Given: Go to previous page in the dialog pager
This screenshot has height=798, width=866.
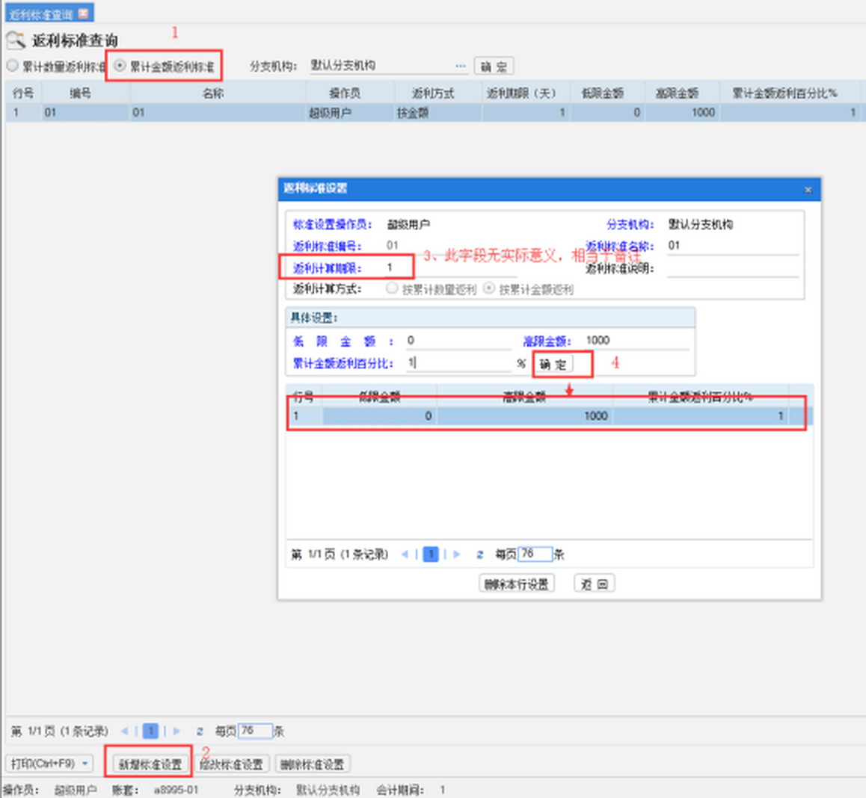Looking at the screenshot, I should [405, 554].
